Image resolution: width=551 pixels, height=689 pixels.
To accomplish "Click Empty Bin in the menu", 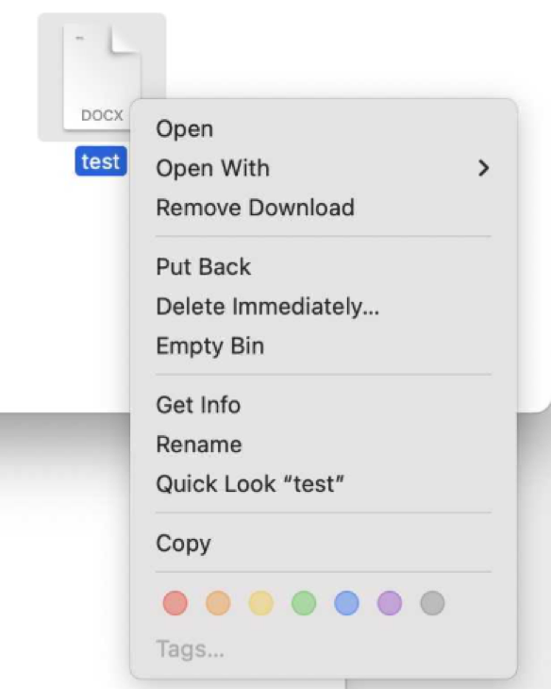I will (323, 345).
